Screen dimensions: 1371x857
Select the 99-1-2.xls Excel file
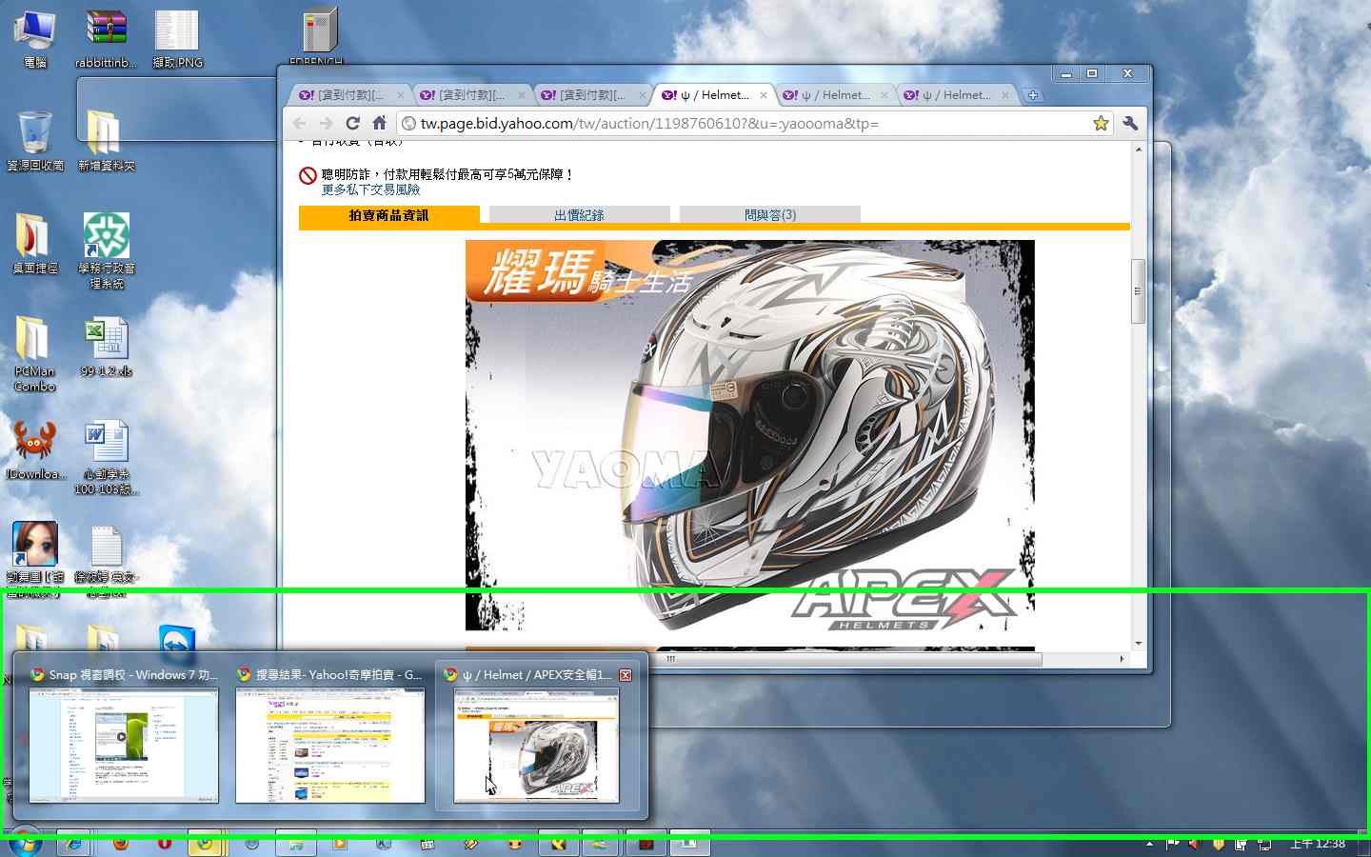pos(106,349)
